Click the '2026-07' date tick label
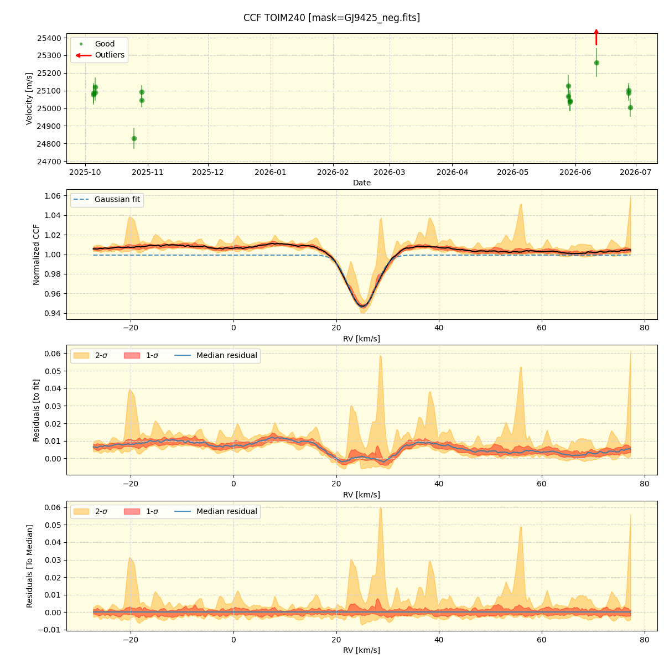 click(636, 172)
